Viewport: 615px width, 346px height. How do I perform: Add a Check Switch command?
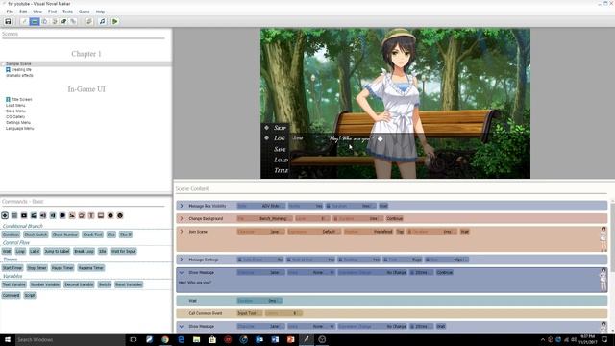(36, 235)
